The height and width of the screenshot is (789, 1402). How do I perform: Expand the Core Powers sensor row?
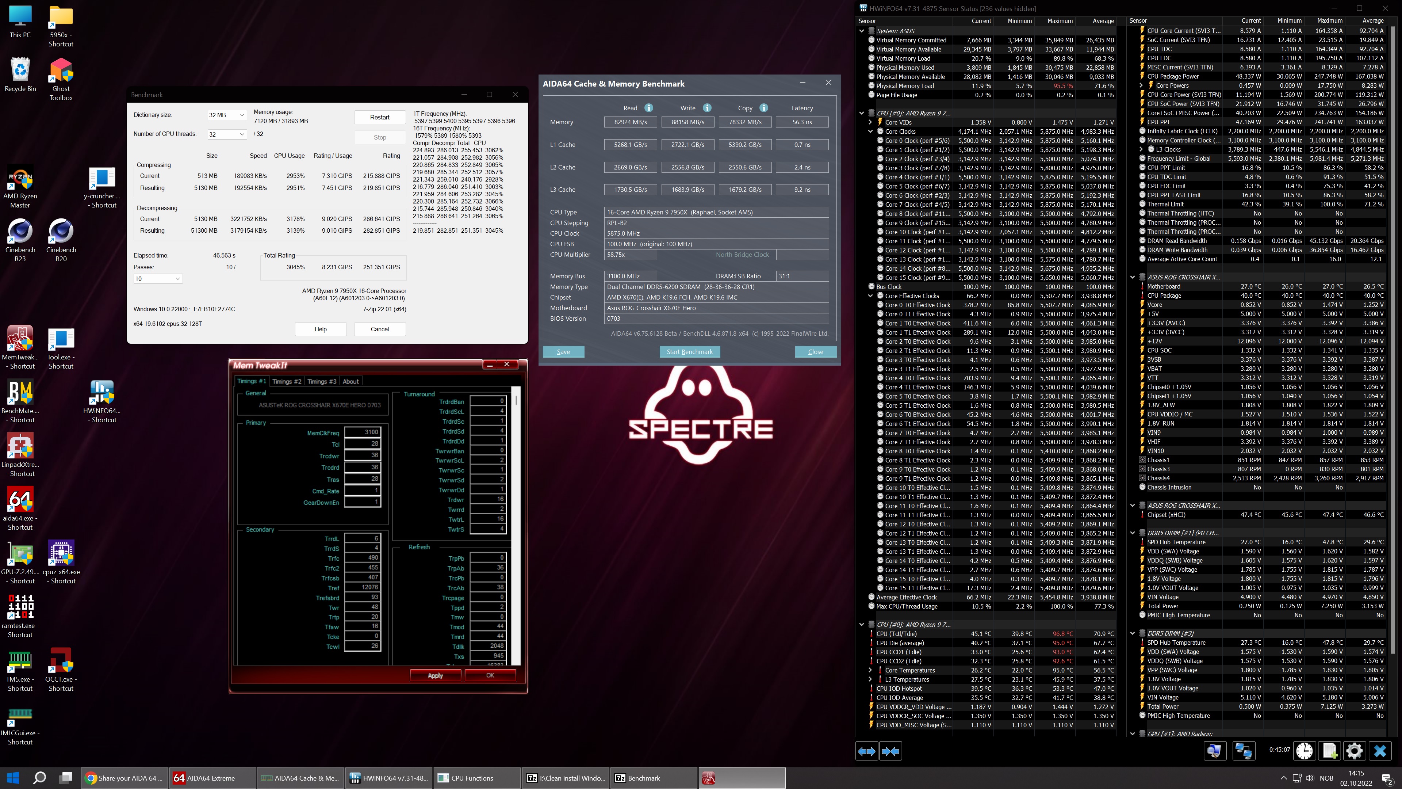pyautogui.click(x=1141, y=85)
